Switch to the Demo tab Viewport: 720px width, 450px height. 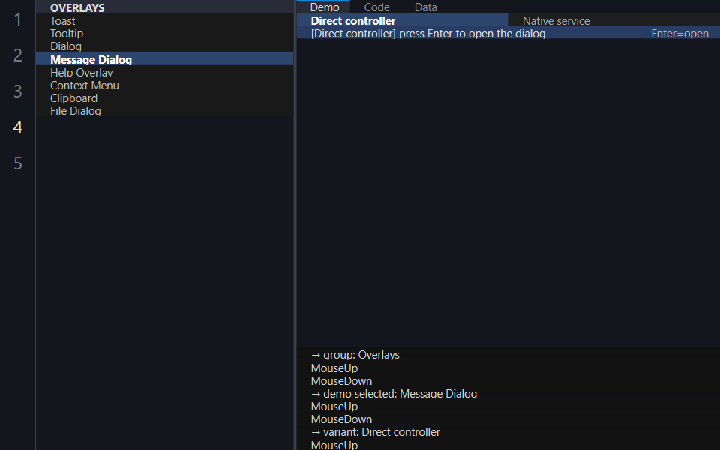click(x=324, y=7)
